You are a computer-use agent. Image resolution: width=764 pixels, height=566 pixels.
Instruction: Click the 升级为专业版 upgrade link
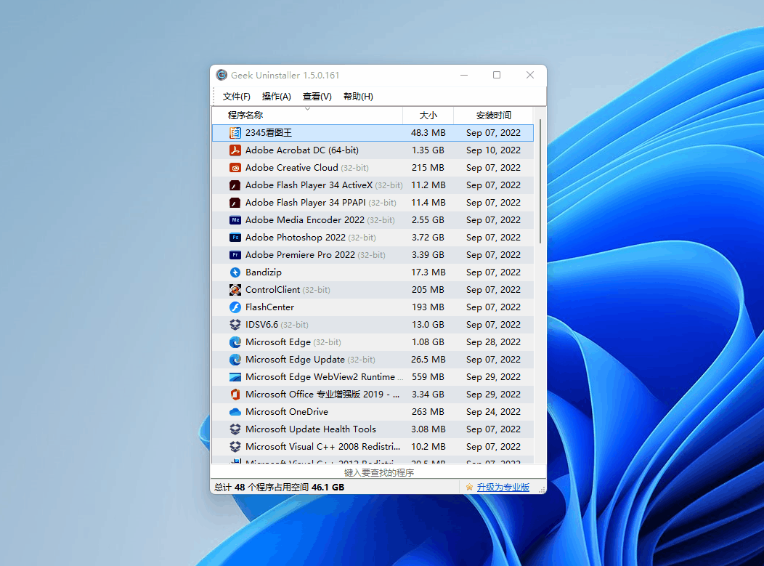pyautogui.click(x=503, y=488)
